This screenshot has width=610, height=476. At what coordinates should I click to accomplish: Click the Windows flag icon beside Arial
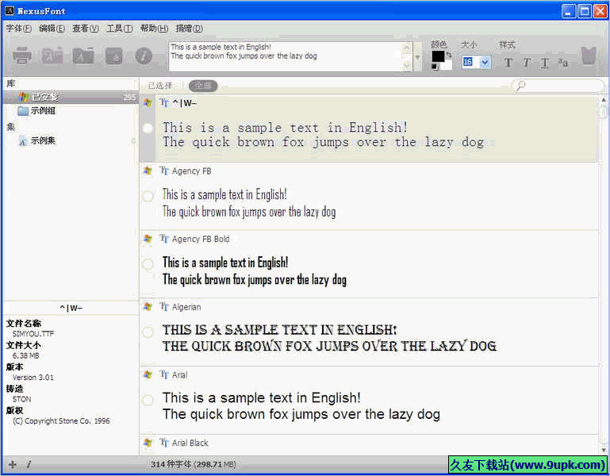point(148,374)
